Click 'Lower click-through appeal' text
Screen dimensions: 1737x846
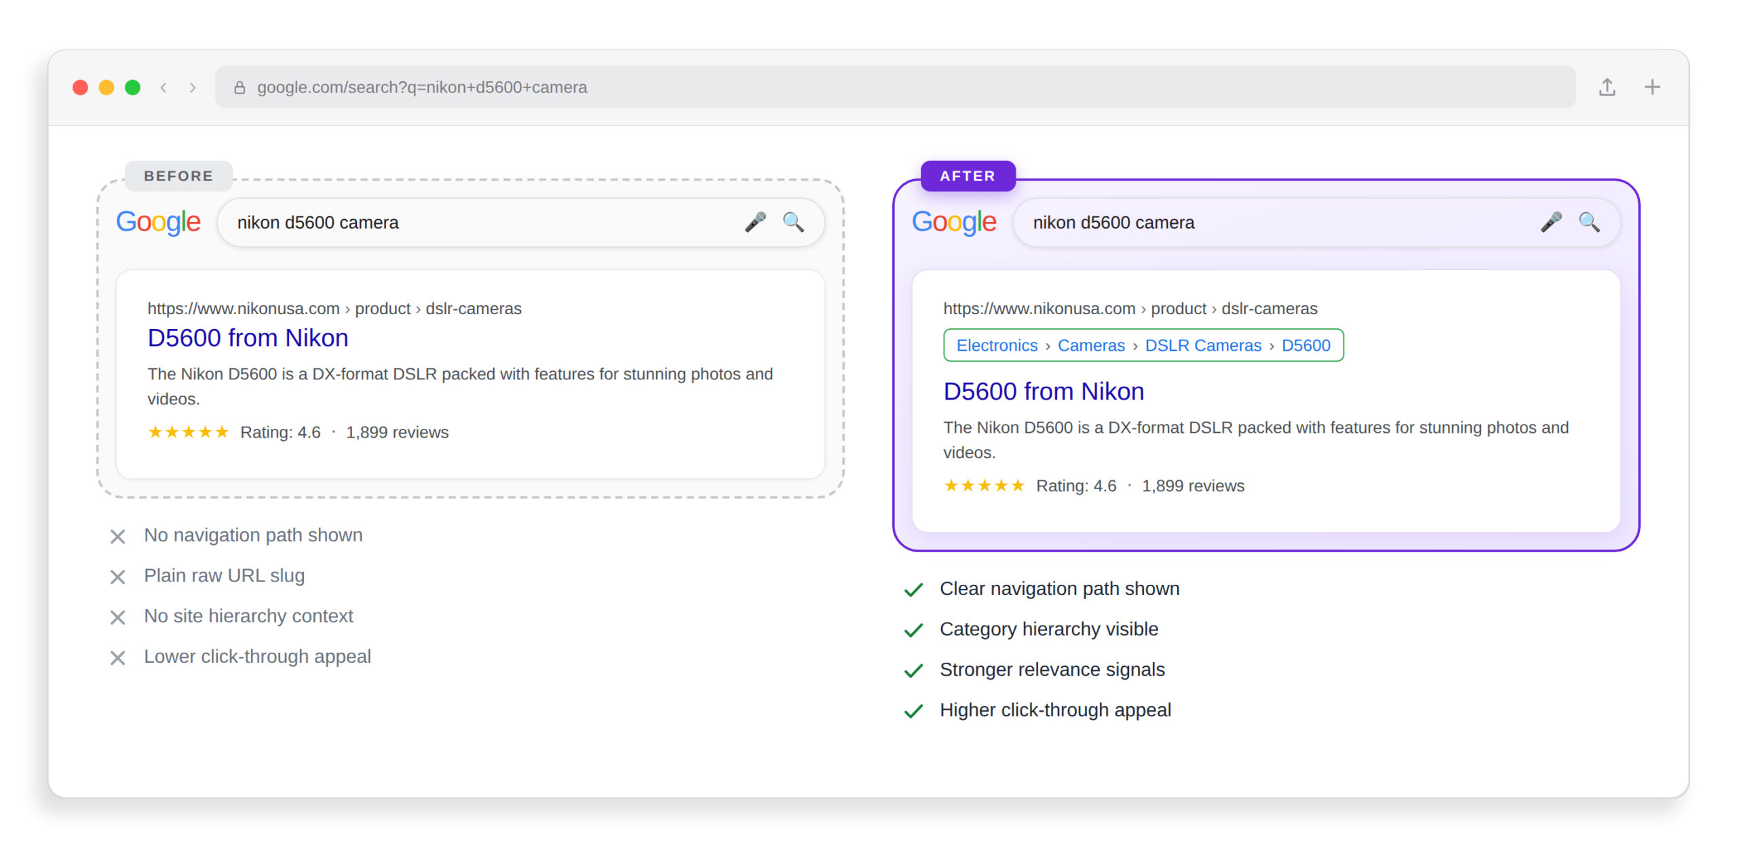[257, 657]
